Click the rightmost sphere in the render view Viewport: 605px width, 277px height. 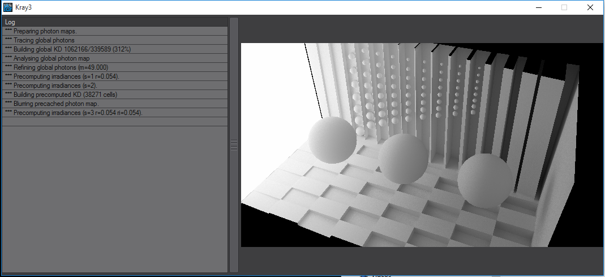point(484,180)
